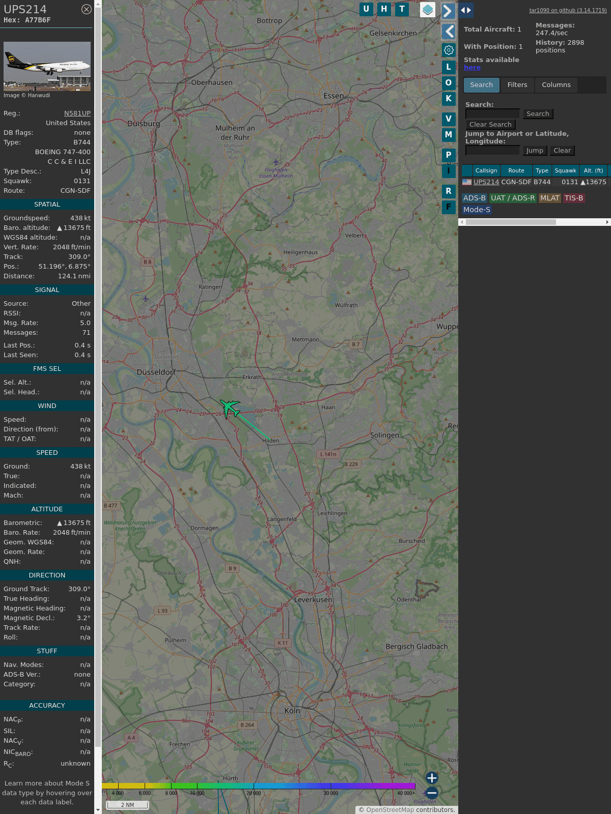Sort table by Type column
This screenshot has height=814, width=611.
click(542, 170)
